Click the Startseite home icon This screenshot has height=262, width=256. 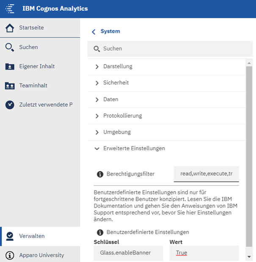click(9, 28)
